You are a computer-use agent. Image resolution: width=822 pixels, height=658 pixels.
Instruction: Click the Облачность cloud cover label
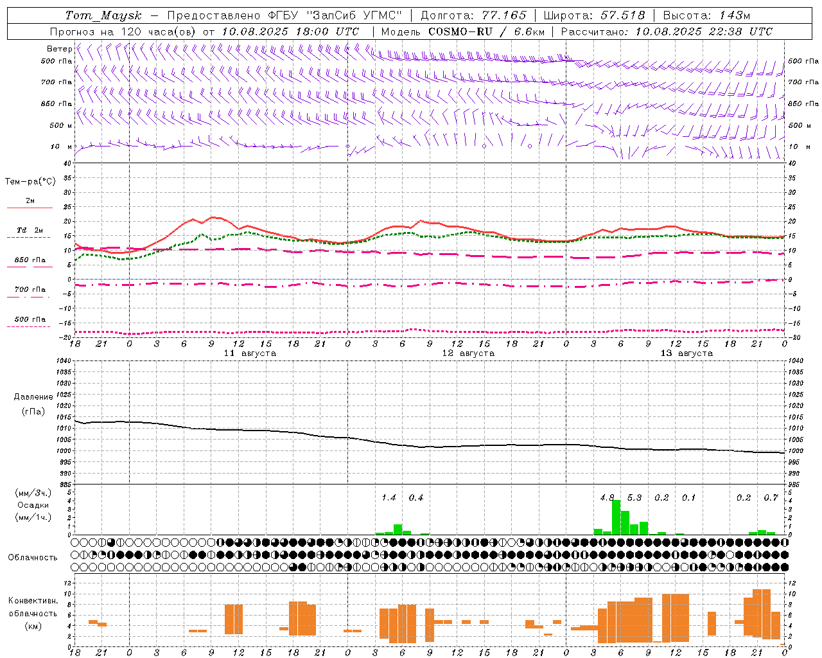coord(32,558)
